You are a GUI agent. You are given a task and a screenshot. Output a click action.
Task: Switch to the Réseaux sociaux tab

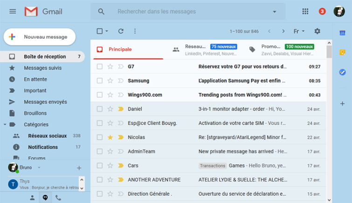click(x=205, y=49)
